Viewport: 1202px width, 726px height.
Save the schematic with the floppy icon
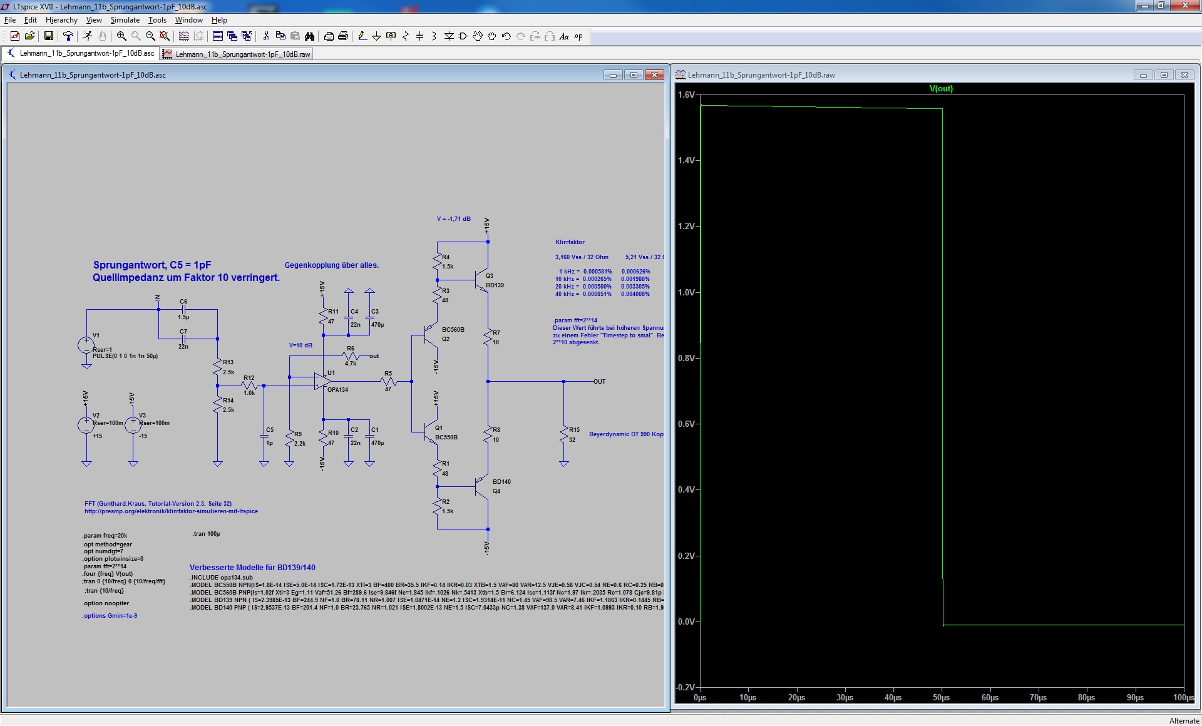(x=48, y=36)
